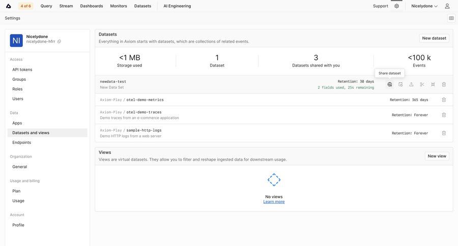Select the otel-demo-metrics dataset row

tap(274, 100)
